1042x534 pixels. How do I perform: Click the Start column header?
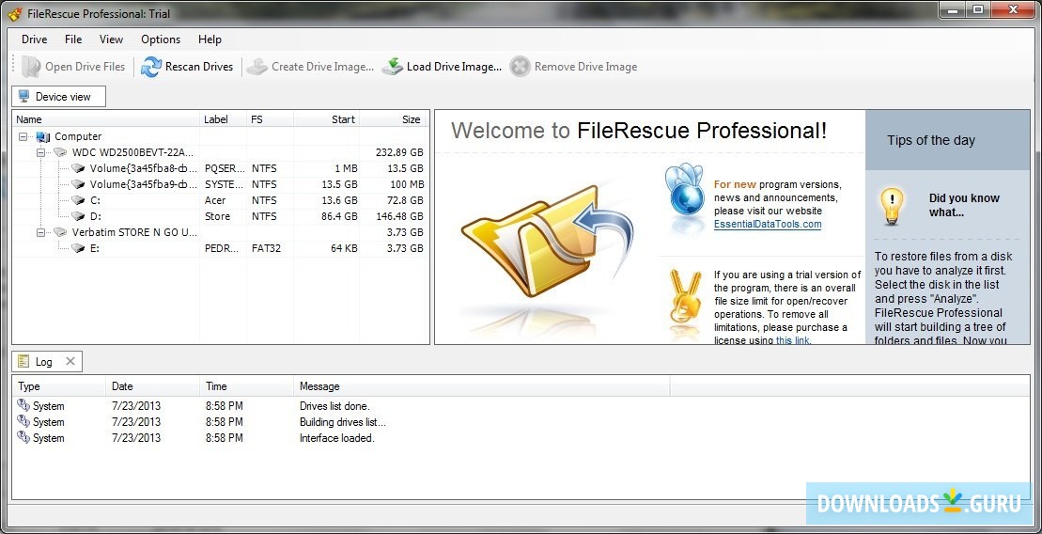(x=326, y=119)
